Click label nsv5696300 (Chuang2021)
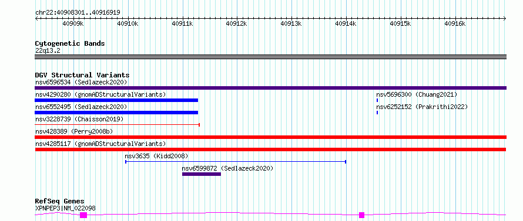523x221 pixels. coord(417,94)
